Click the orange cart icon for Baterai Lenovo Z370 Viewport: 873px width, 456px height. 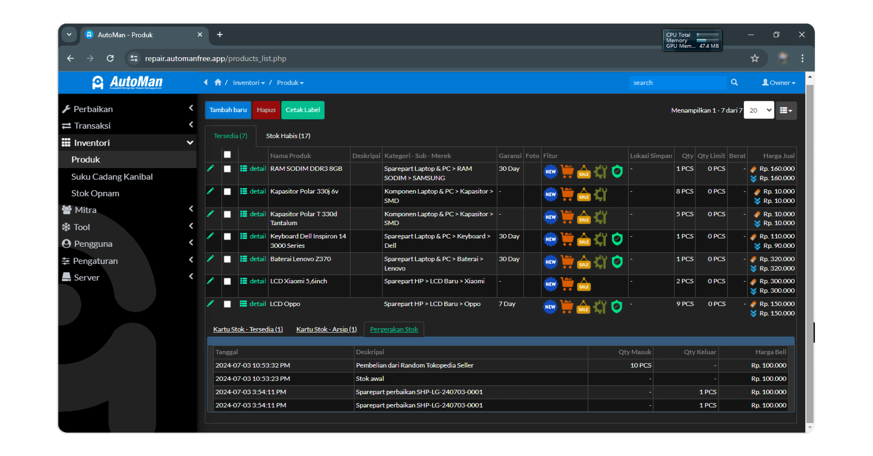tap(567, 262)
